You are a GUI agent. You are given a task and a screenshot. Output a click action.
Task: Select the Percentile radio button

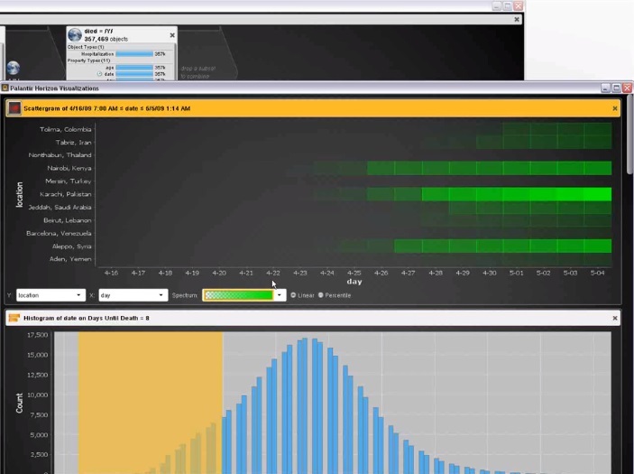point(321,295)
